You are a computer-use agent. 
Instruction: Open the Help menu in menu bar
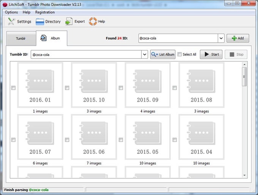pyautogui.click(x=27, y=12)
